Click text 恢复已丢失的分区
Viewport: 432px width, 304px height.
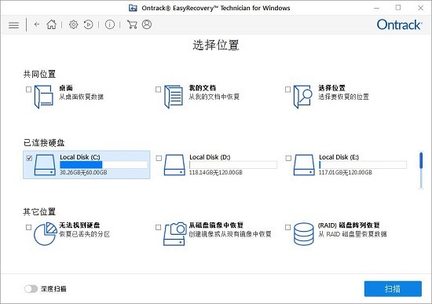pyautogui.click(x=85, y=234)
